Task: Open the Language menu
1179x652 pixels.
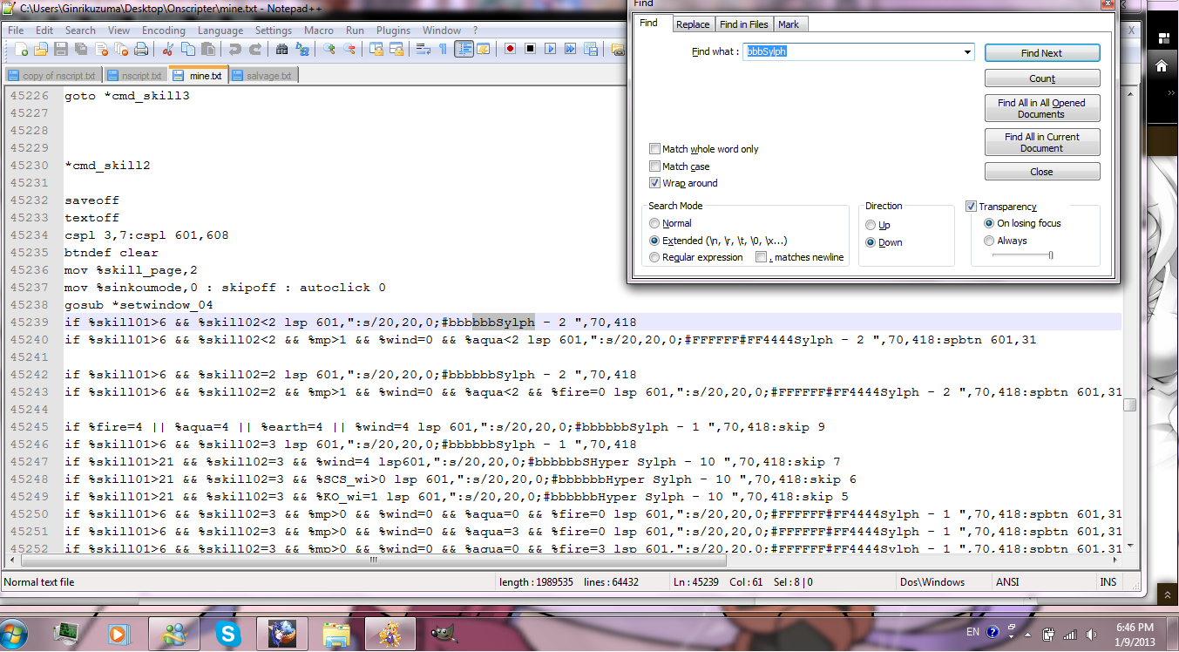Action: click(220, 31)
